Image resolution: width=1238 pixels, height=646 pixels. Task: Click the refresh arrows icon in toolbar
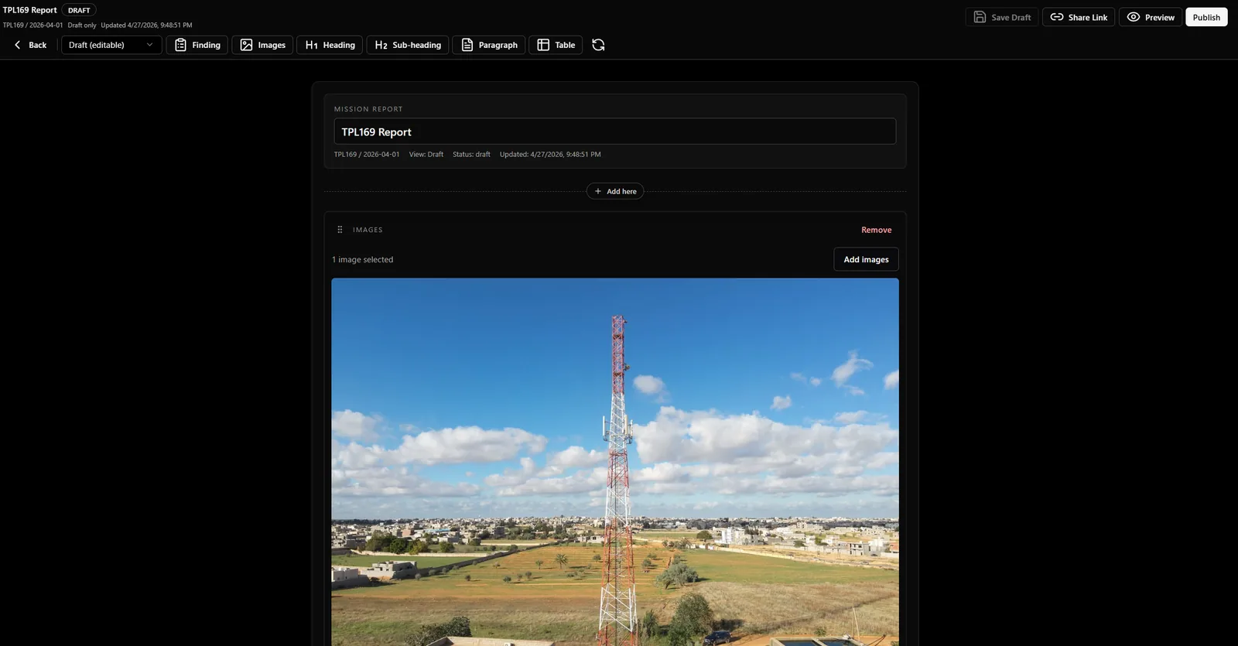[x=598, y=45]
